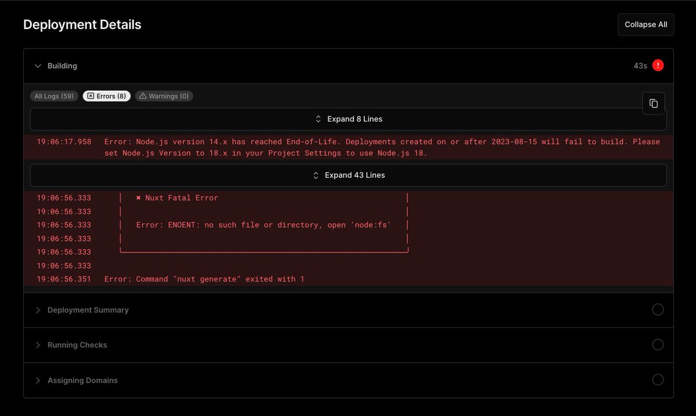This screenshot has height=416, width=696.
Task: Expand the hidden 8 log lines
Action: pos(348,119)
